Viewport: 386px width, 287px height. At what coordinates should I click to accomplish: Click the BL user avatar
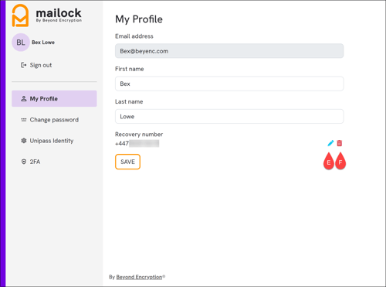[21, 43]
